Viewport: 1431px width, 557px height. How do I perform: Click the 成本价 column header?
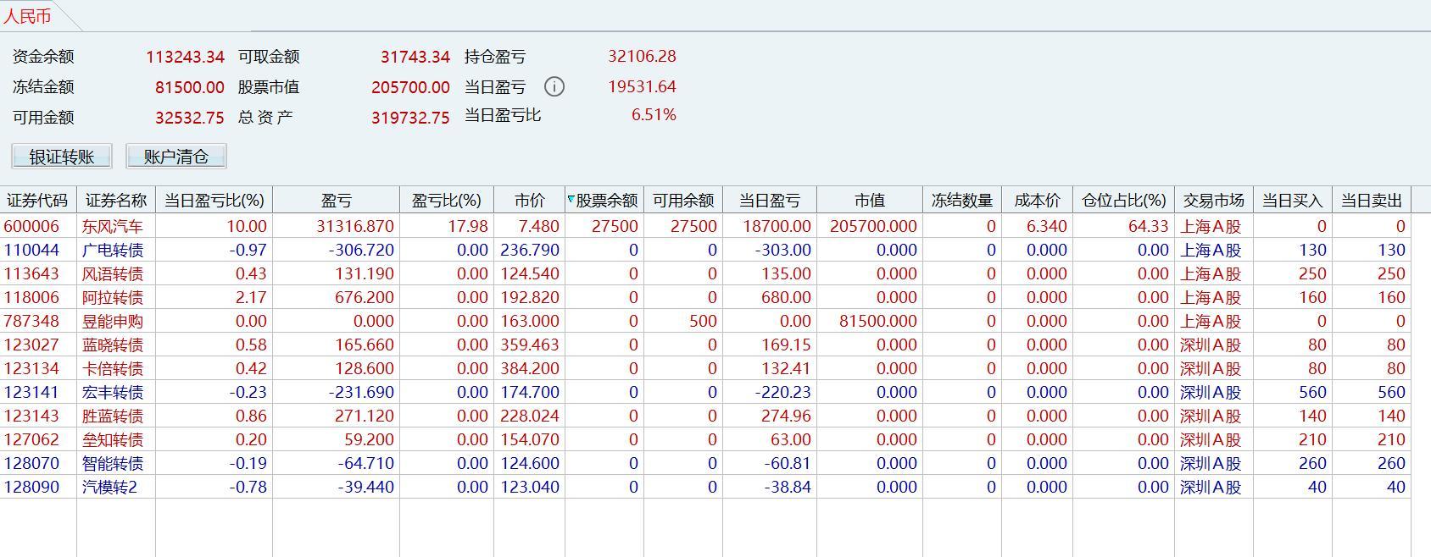click(1037, 201)
